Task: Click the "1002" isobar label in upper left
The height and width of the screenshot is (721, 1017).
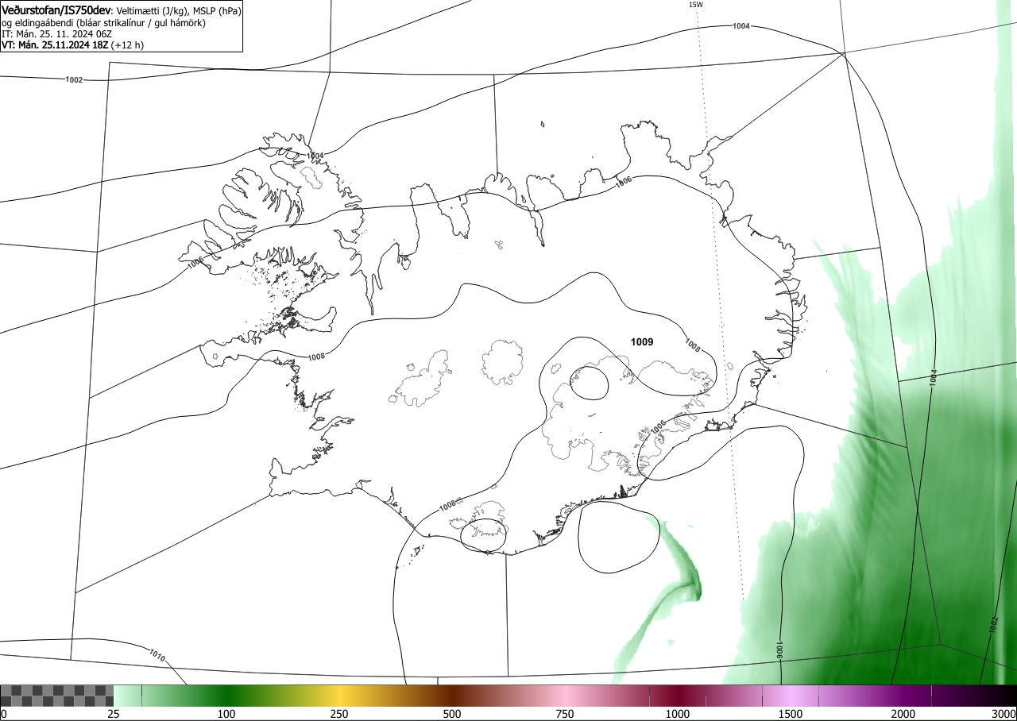Action: pyautogui.click(x=74, y=79)
